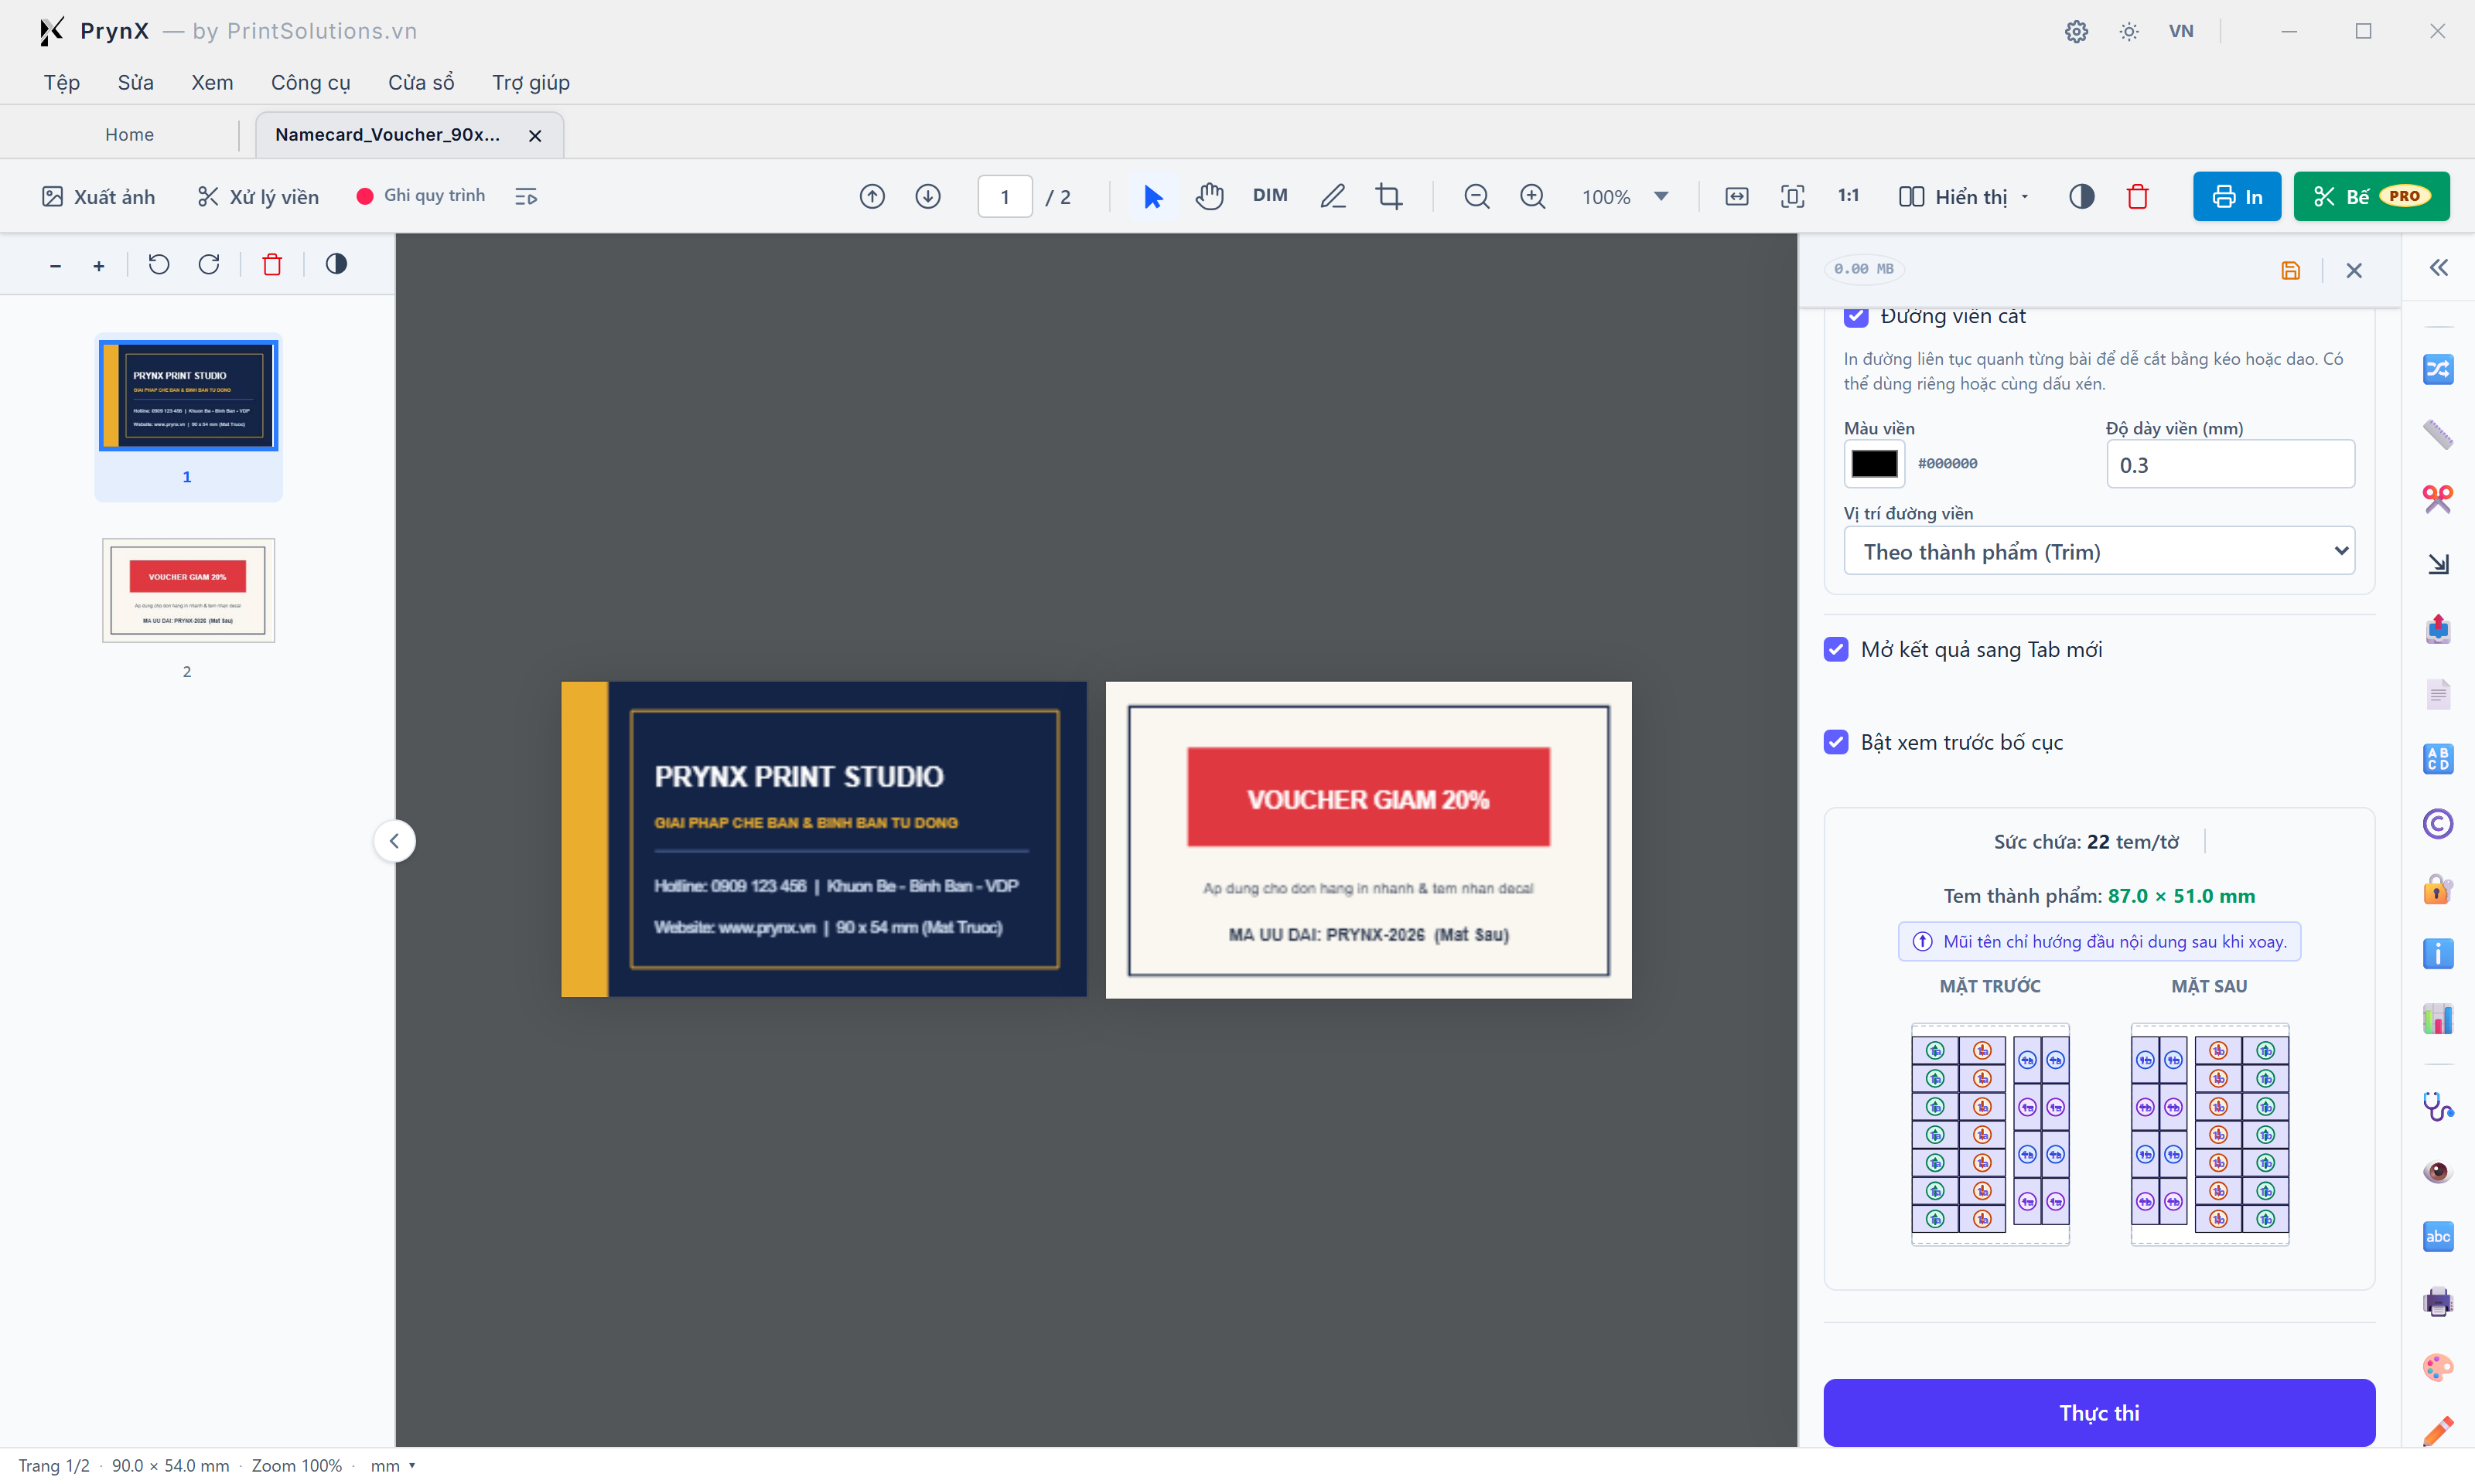This screenshot has height=1484, width=2475.
Task: Open the shuffle tool in right sidebar
Action: tap(2438, 369)
